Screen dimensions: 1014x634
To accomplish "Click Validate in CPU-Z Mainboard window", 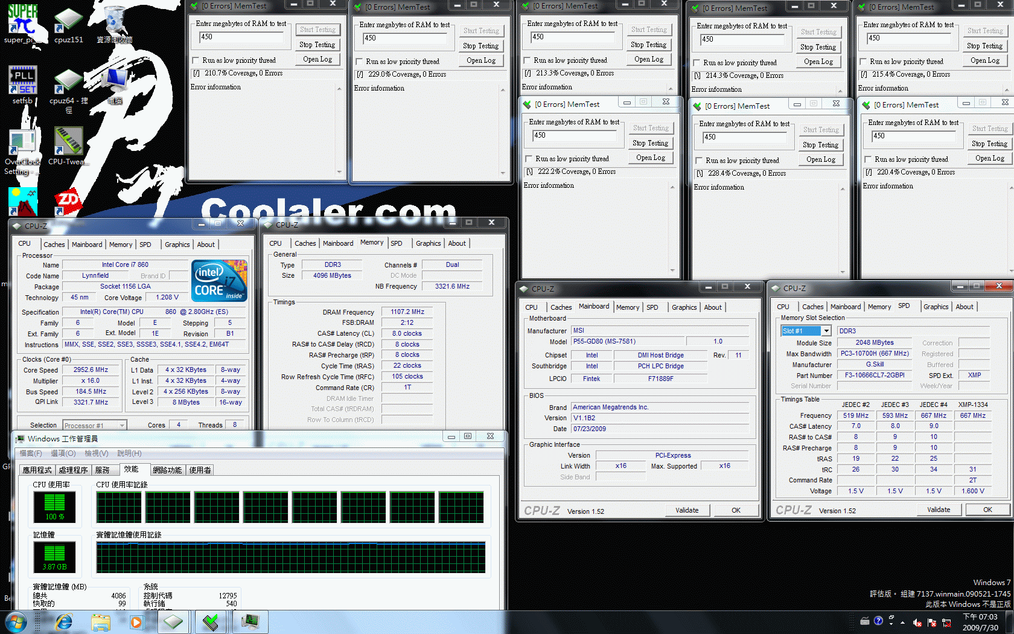I will pos(687,510).
